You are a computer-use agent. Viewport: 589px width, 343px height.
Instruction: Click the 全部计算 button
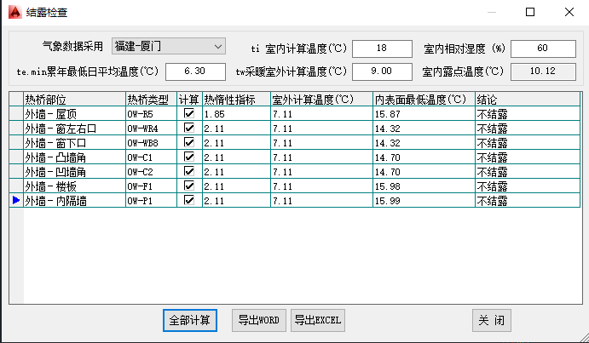click(x=191, y=320)
